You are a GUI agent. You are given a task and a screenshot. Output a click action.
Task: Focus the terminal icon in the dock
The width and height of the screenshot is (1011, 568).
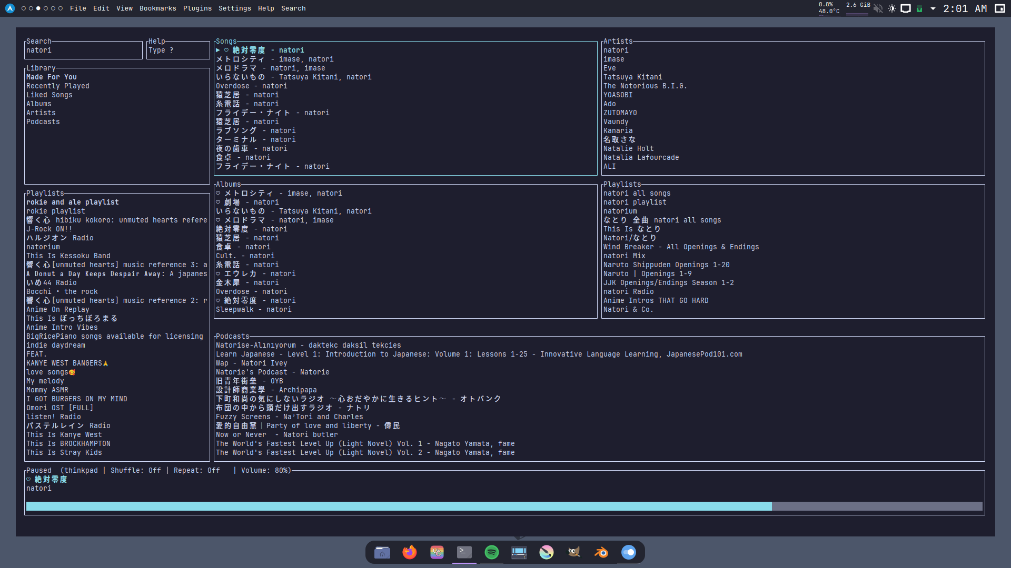[464, 552]
